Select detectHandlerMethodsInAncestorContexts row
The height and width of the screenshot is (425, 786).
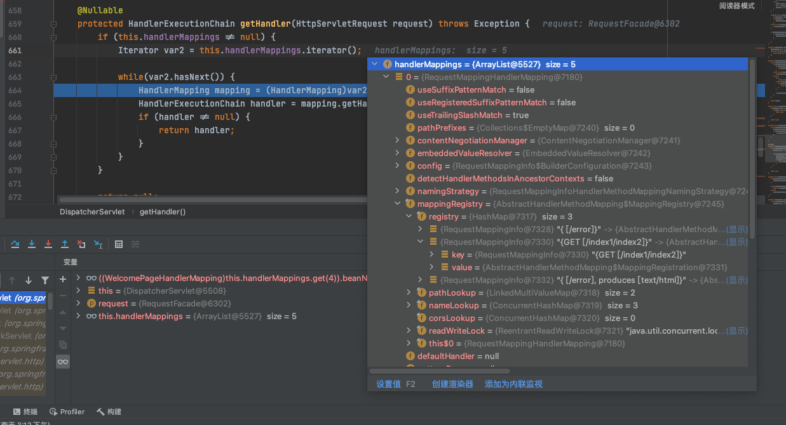(557, 178)
